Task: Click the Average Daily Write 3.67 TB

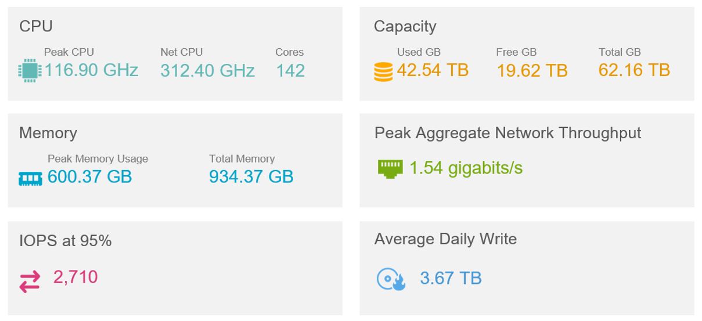Action: [x=451, y=278]
